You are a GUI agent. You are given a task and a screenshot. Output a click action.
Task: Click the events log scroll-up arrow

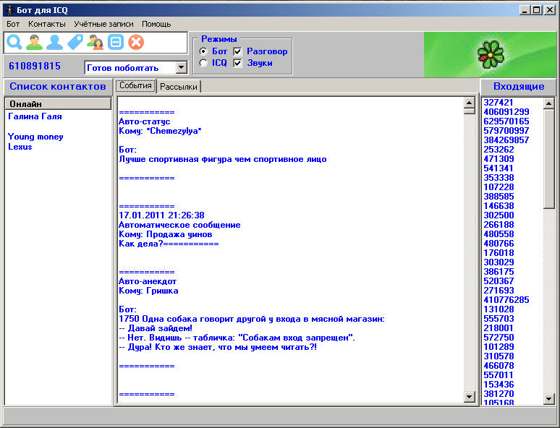tap(470, 103)
